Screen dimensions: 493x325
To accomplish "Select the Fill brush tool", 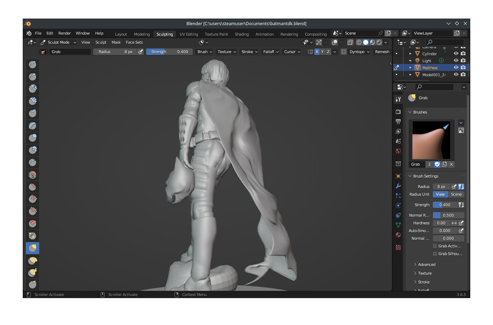I will pos(33,199).
